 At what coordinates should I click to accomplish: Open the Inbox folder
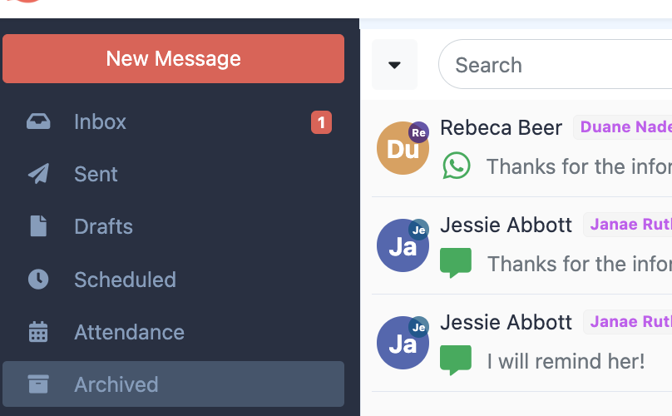click(x=100, y=122)
